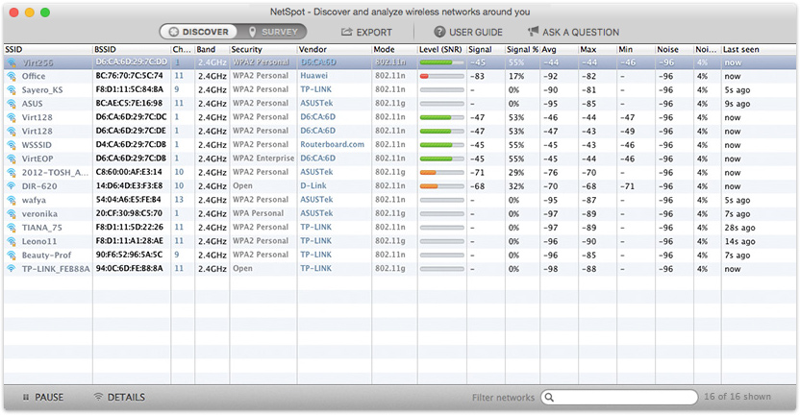
Task: Click the WSSSID signal level bar
Action: click(x=442, y=145)
